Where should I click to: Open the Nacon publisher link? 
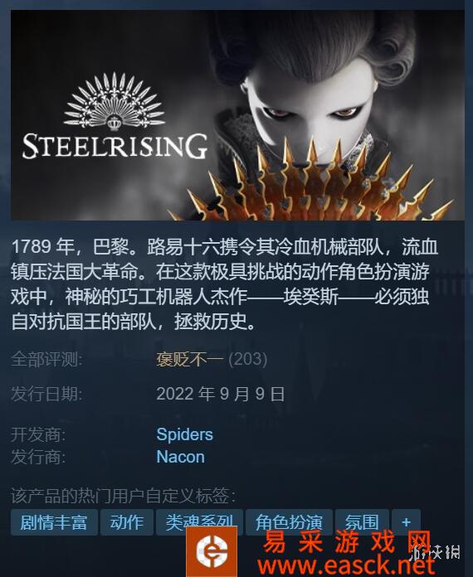point(181,457)
